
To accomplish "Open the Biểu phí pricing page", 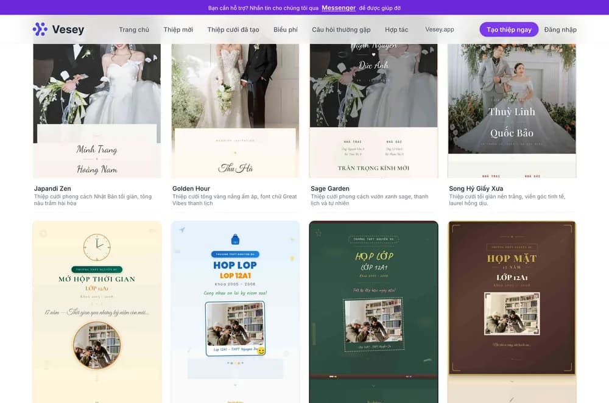I will [286, 29].
